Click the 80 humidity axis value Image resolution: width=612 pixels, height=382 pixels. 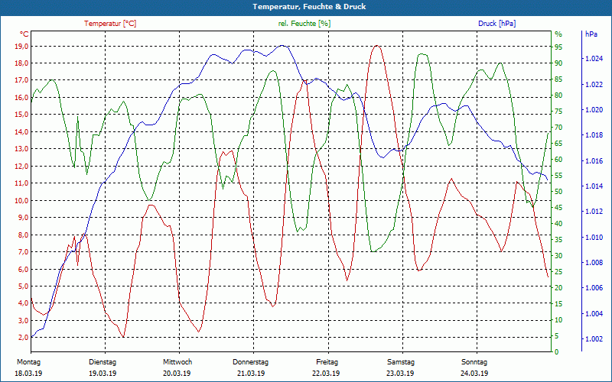(558, 95)
